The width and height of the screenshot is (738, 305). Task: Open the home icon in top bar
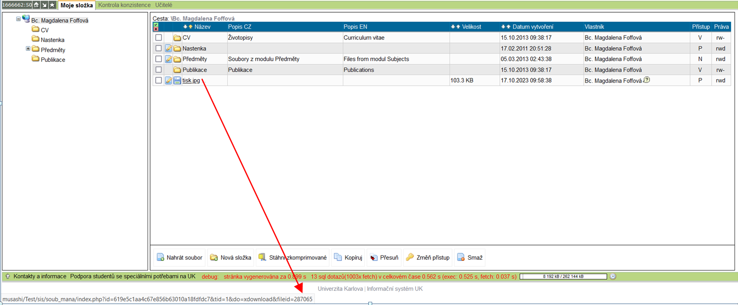(37, 5)
